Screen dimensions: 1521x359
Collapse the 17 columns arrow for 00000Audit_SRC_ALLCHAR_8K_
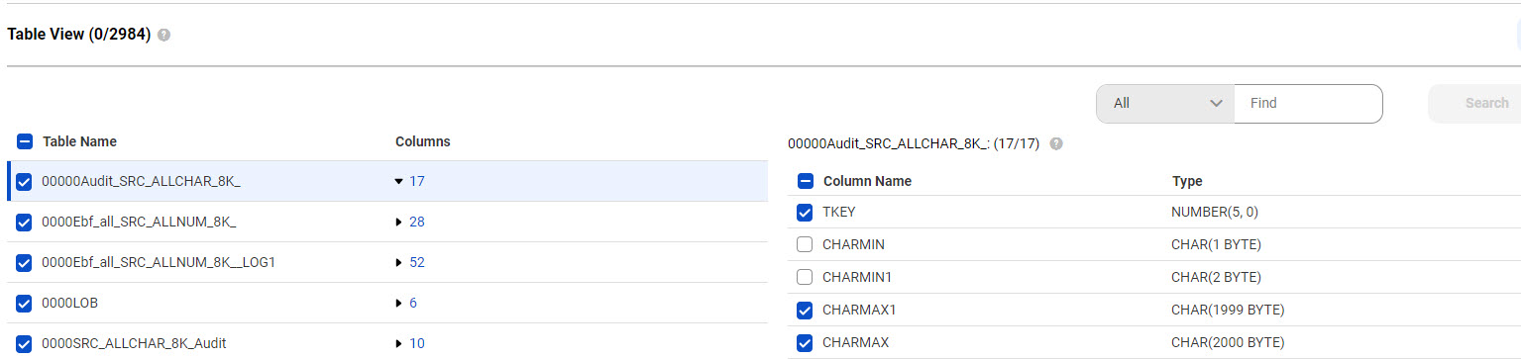coord(398,181)
